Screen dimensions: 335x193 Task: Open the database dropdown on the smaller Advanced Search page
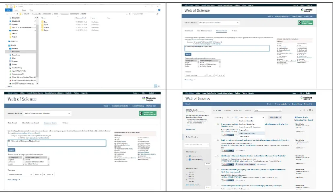[219, 23]
